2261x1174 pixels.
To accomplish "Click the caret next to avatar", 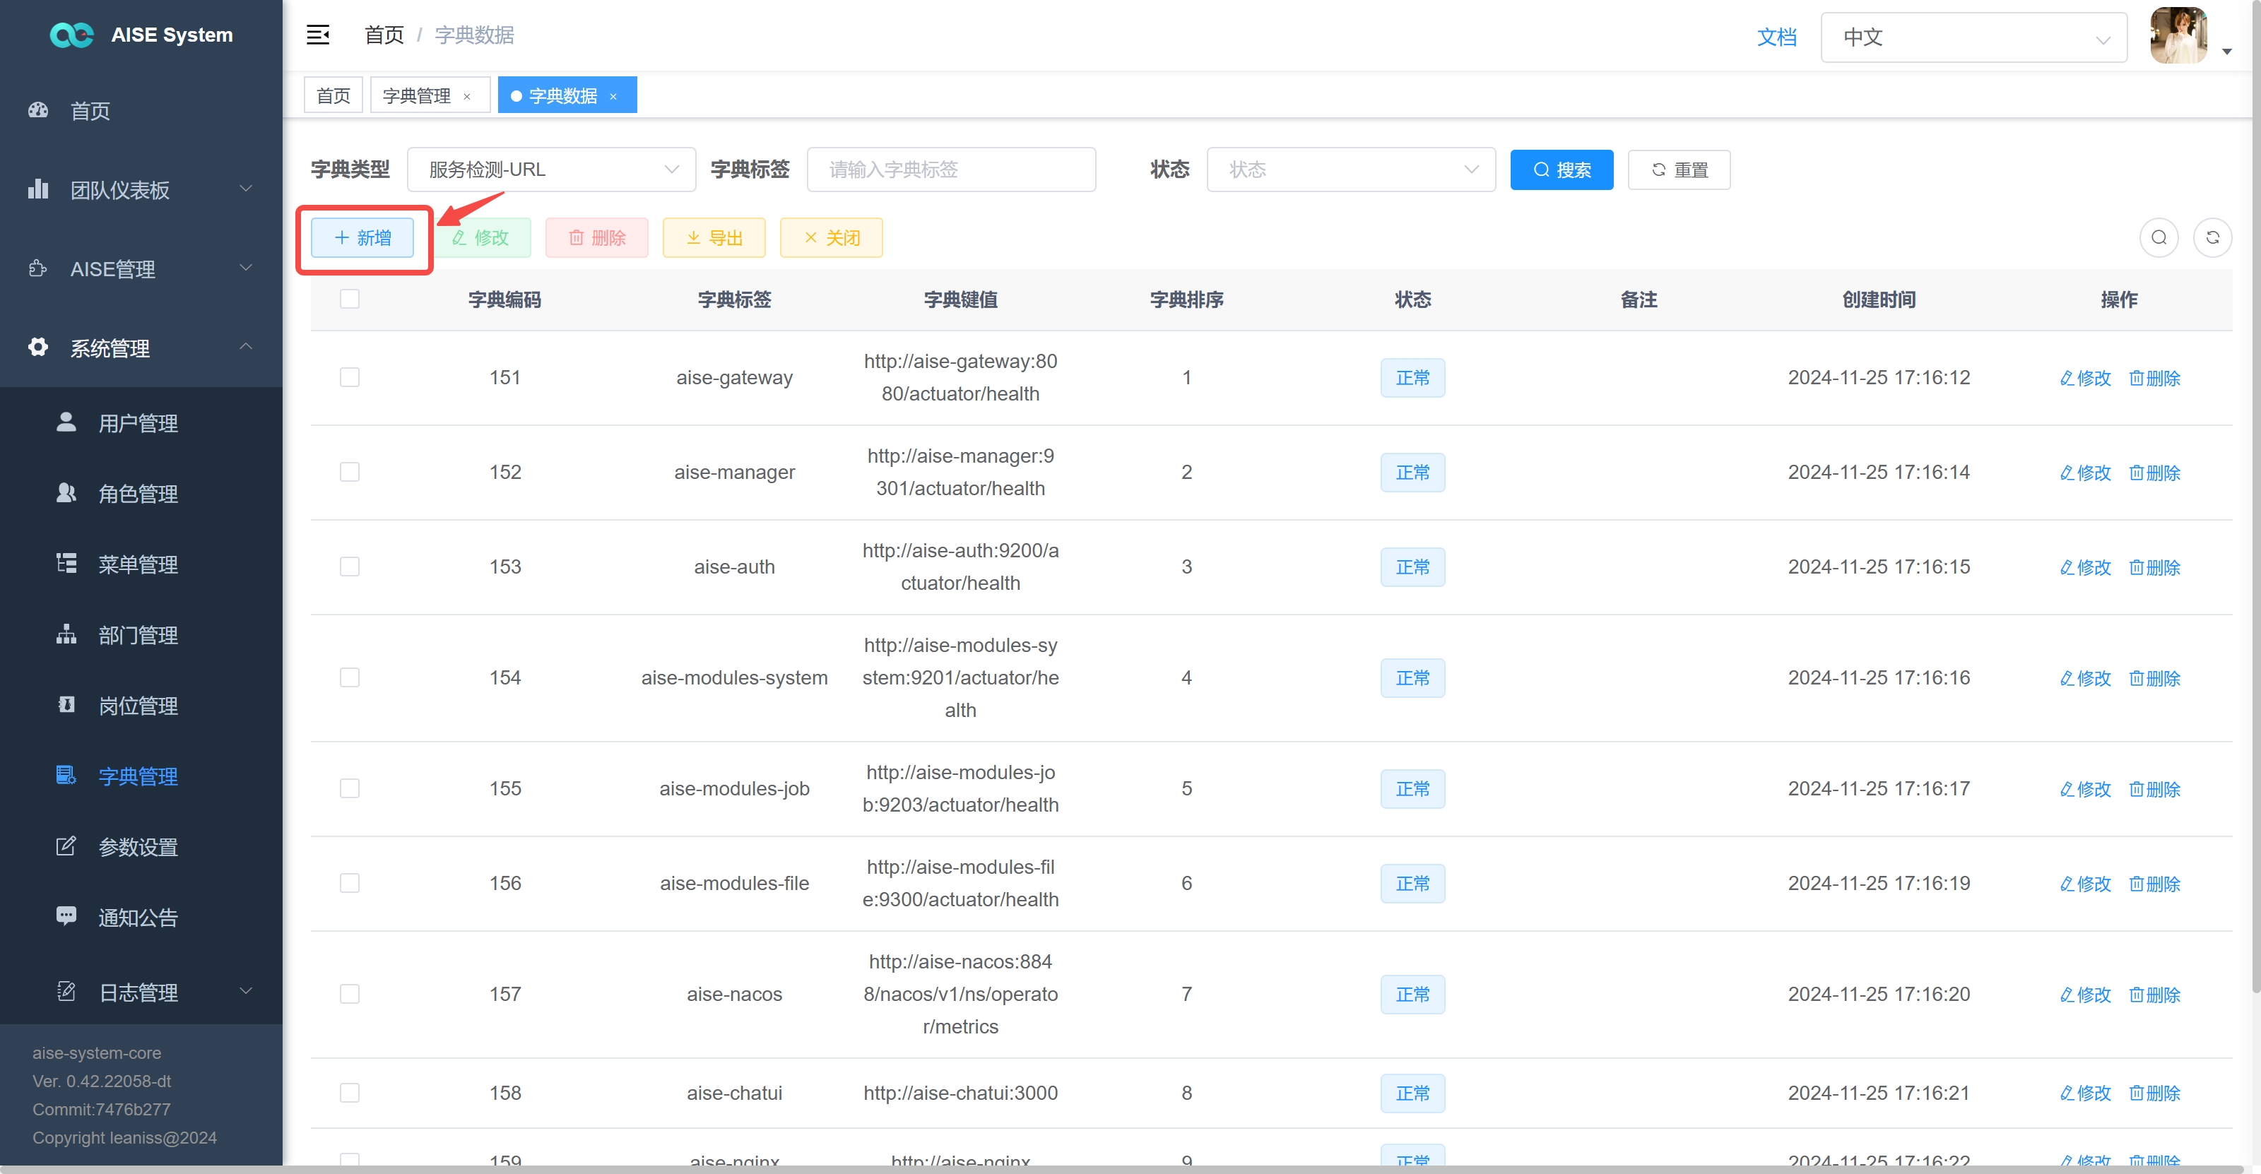I will [x=2227, y=52].
